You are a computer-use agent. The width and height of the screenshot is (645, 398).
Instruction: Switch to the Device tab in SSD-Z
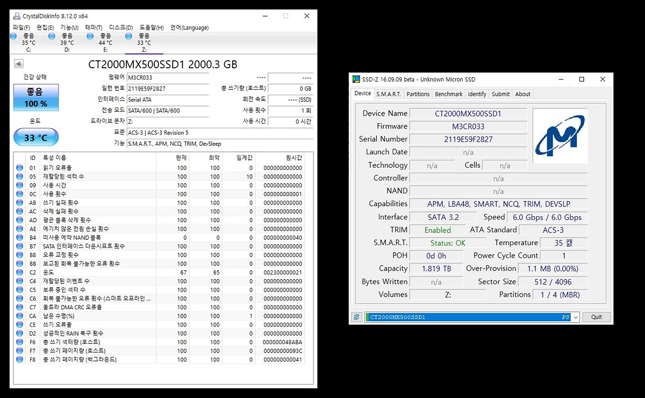(363, 93)
